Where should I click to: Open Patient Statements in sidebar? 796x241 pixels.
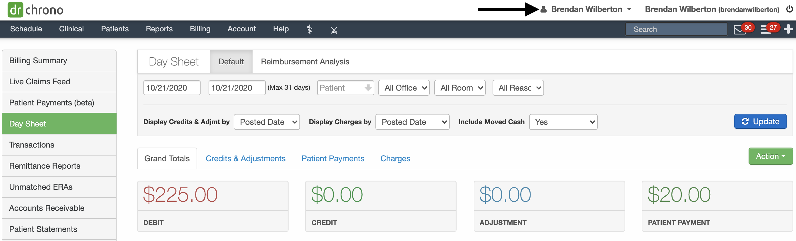59,229
